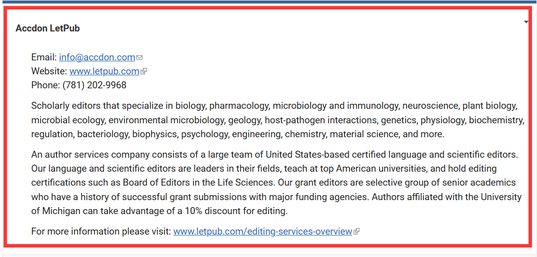
Task: Click external link icon after www.letpub.com
Action: coord(144,72)
